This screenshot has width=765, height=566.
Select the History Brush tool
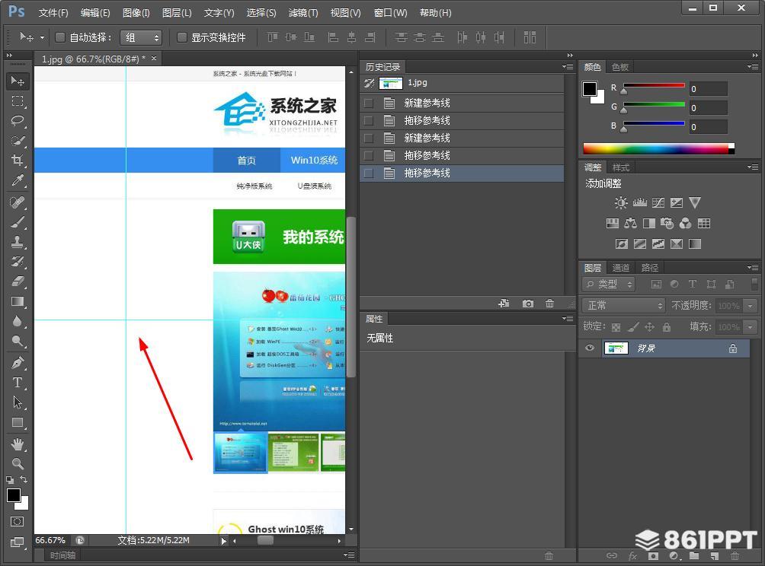pos(18,262)
